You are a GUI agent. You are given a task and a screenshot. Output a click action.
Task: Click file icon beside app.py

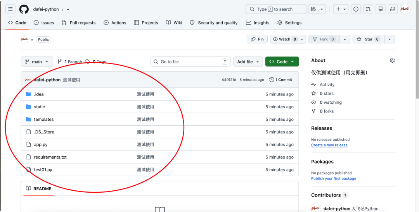pos(29,144)
